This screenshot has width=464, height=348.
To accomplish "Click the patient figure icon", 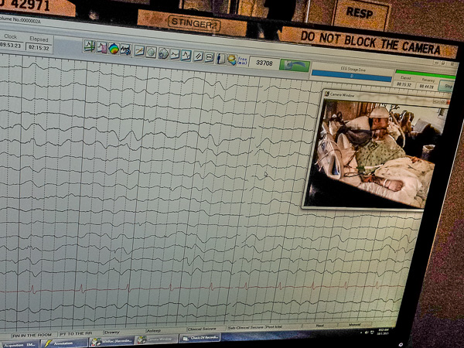I will point(220,59).
